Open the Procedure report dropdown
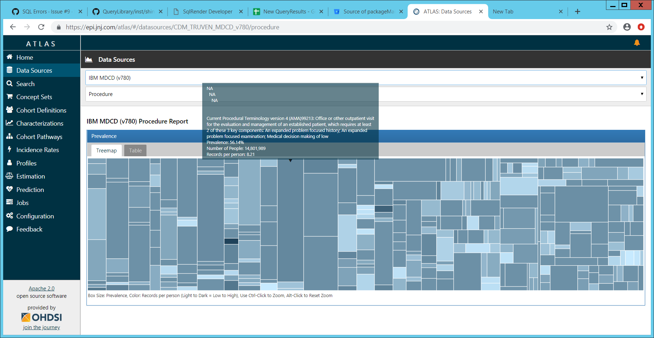The height and width of the screenshot is (338, 654). coord(366,94)
